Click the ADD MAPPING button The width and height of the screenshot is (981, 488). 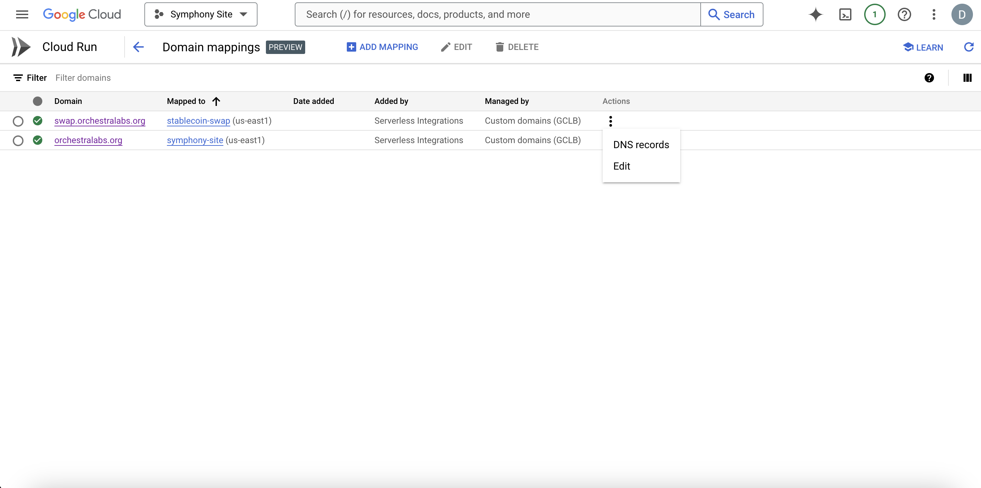382,47
